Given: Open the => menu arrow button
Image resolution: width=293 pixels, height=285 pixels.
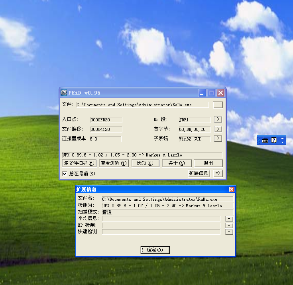Looking at the screenshot, I should pyautogui.click(x=218, y=173).
